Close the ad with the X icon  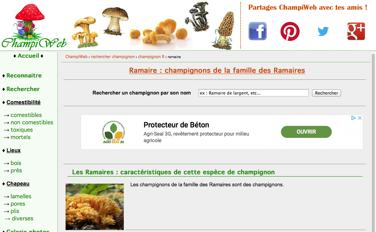click(x=360, y=118)
